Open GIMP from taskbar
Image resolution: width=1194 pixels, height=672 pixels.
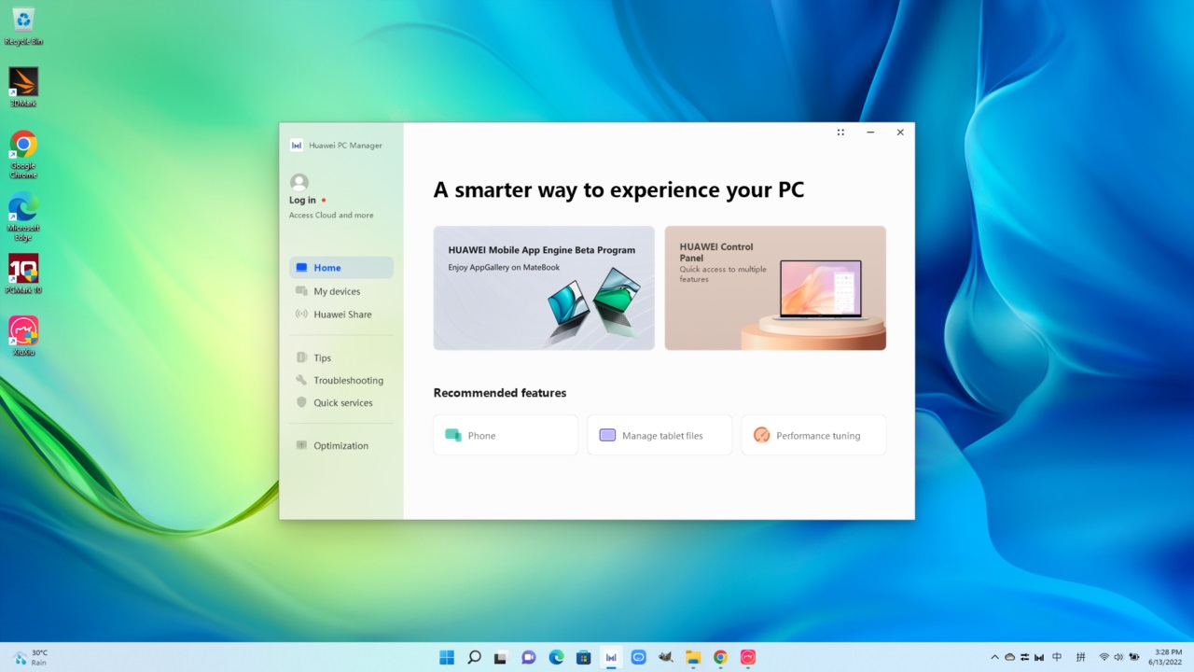pos(666,657)
